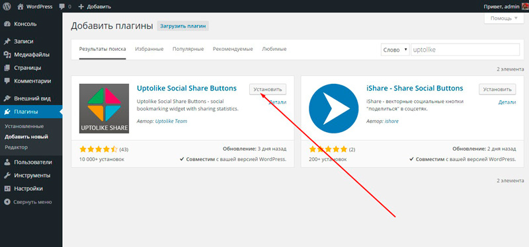This screenshot has width=529, height=247.
Task: Click the Внешний вид brush icon
Action: pos(7,98)
